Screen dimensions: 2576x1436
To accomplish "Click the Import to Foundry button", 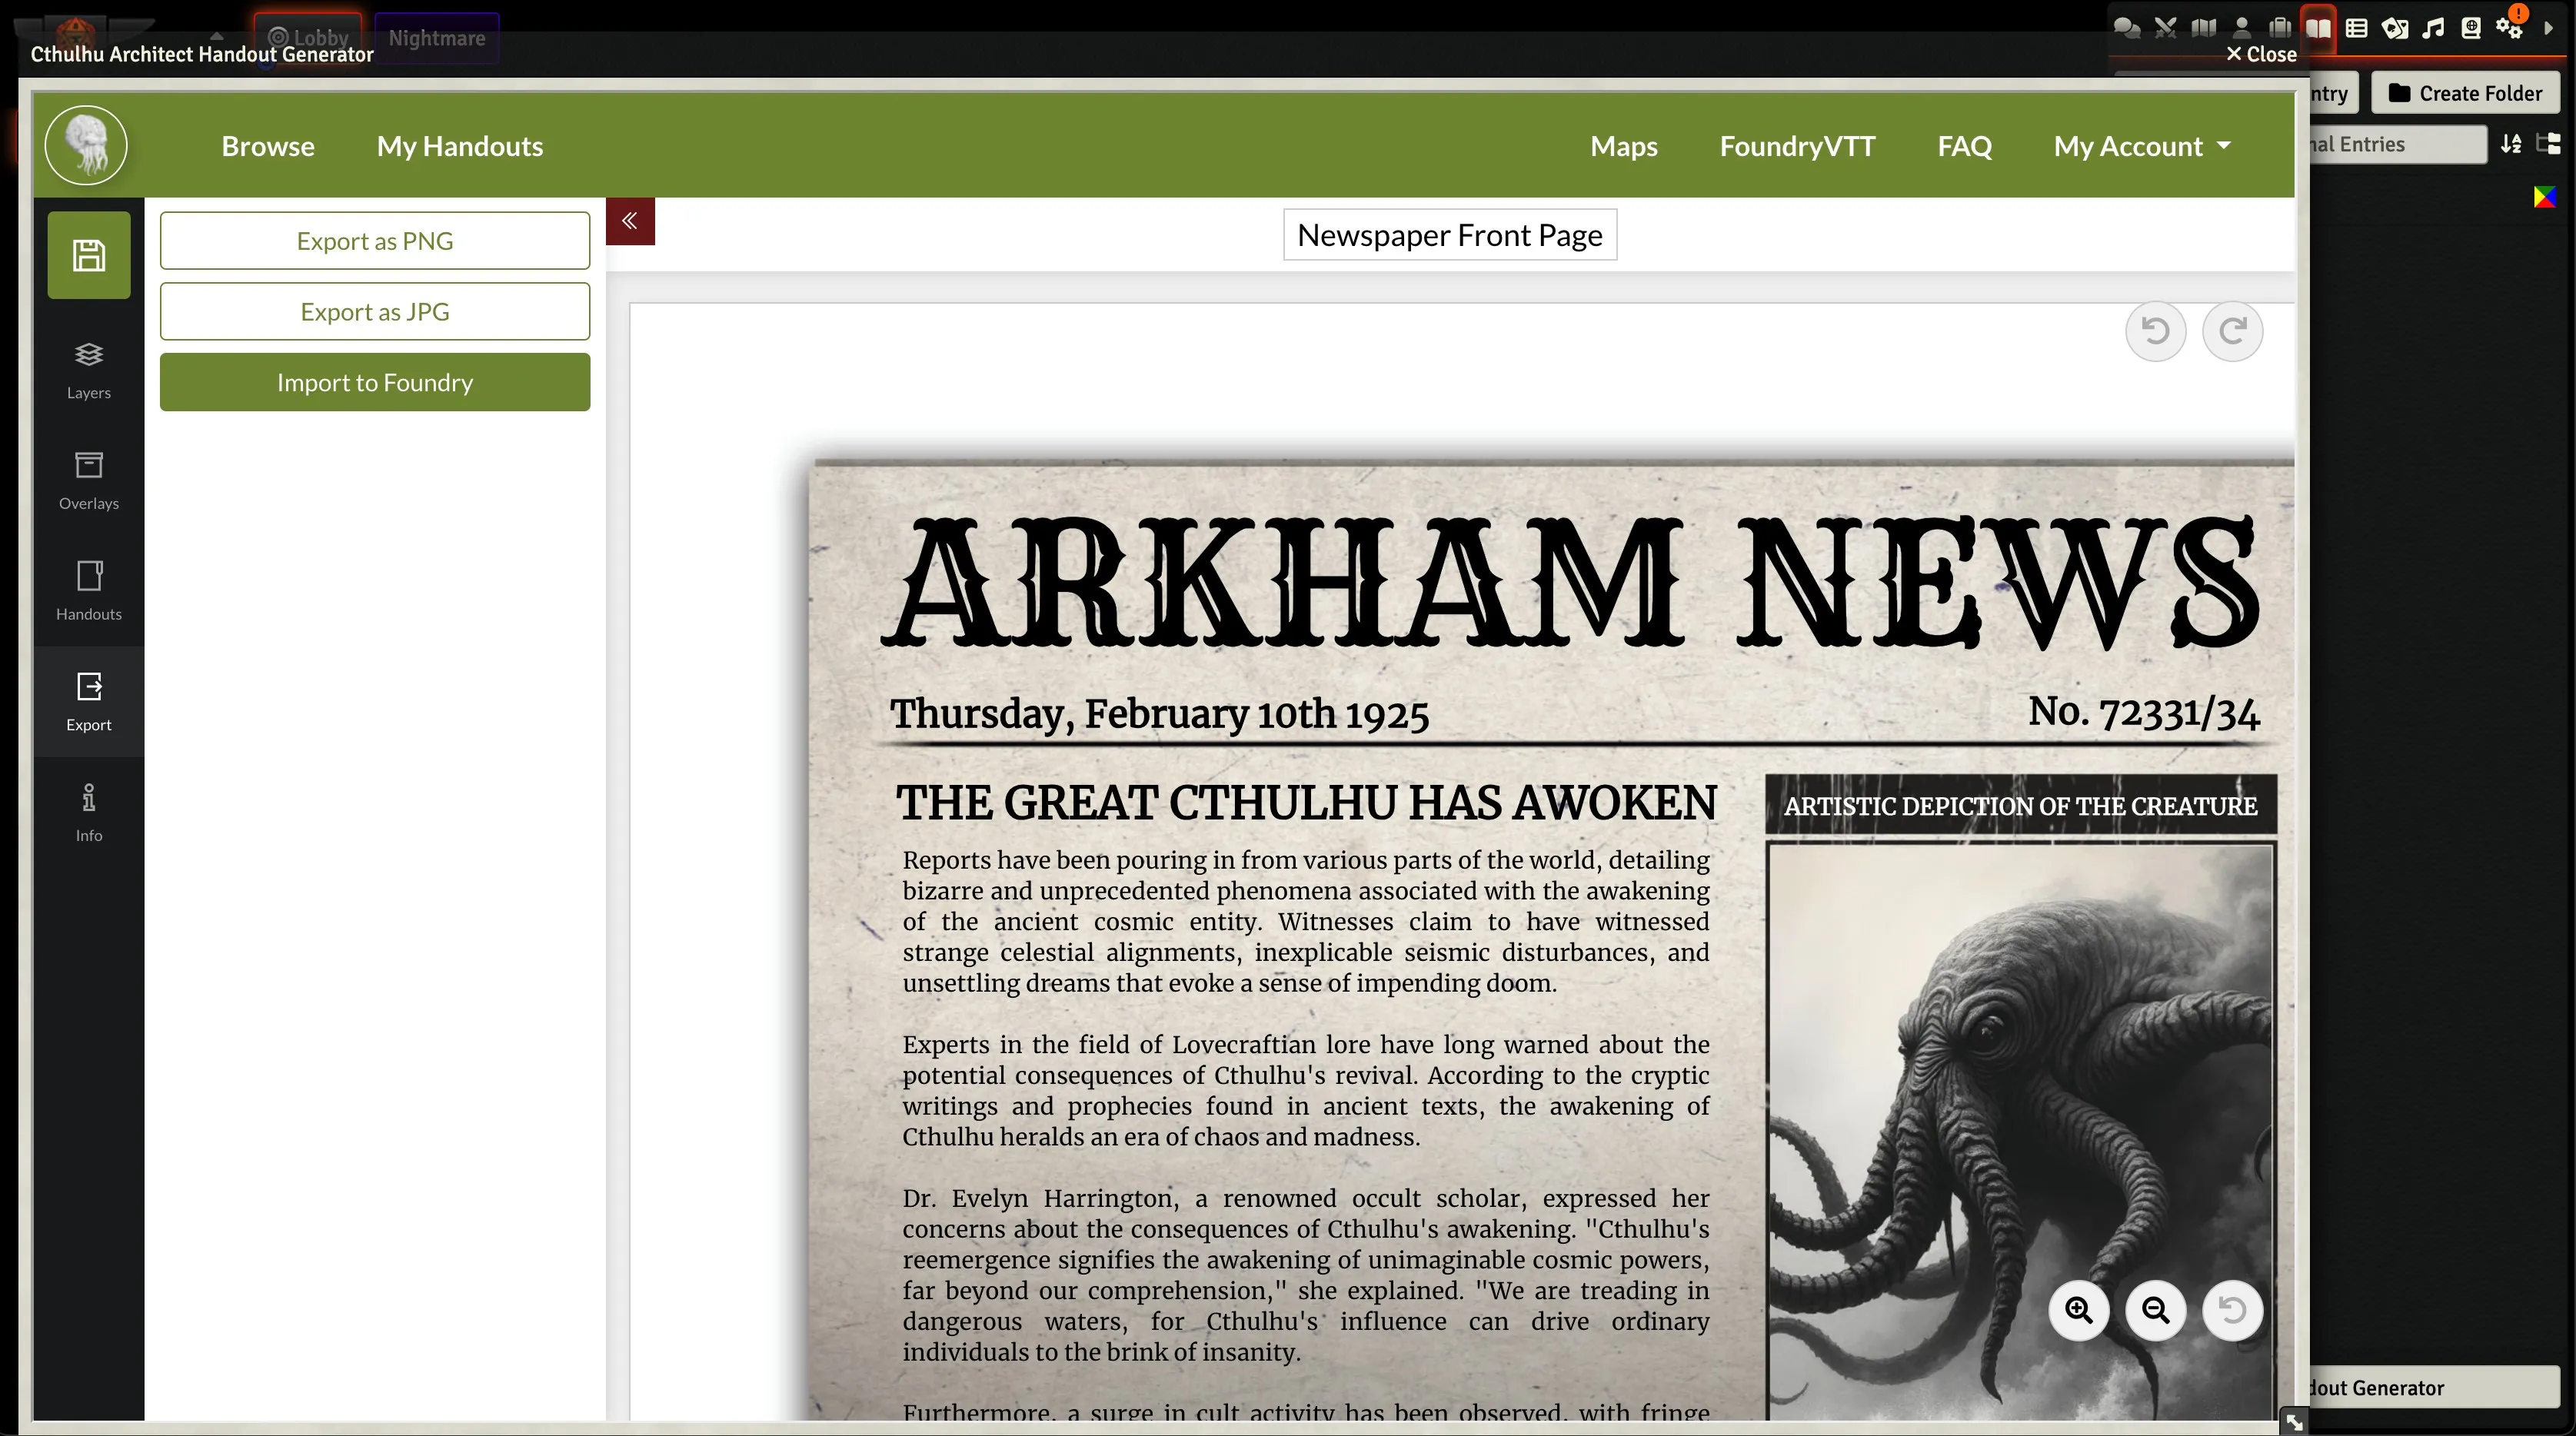I will pyautogui.click(x=375, y=382).
